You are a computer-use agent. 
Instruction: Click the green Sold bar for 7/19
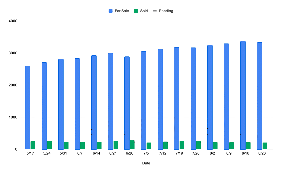[x=182, y=145]
